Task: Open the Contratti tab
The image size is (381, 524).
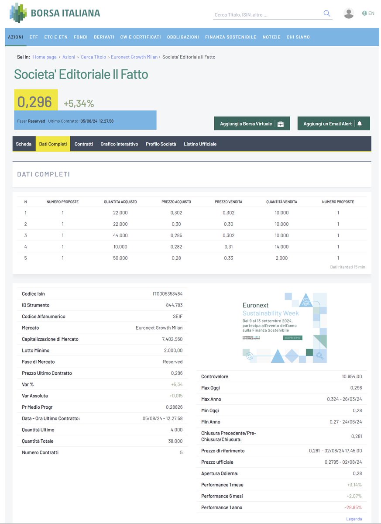Action: 84,144
